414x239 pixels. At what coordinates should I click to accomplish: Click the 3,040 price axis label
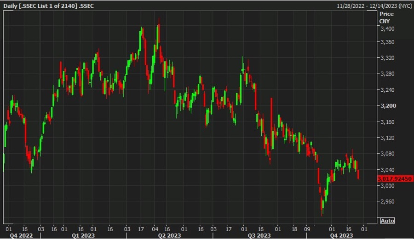[387, 170]
